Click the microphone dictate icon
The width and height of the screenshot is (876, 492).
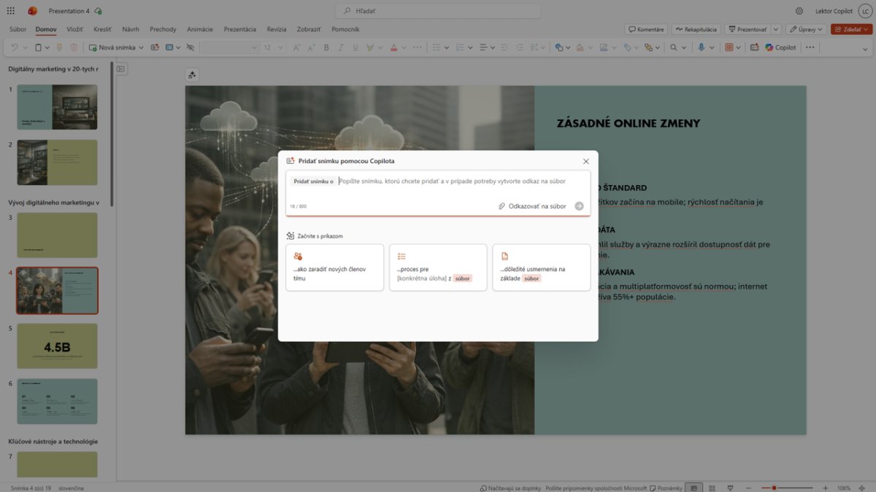[702, 47]
